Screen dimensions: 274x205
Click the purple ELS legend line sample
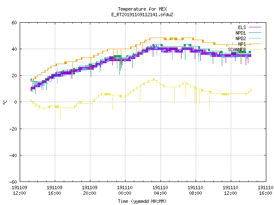point(255,27)
